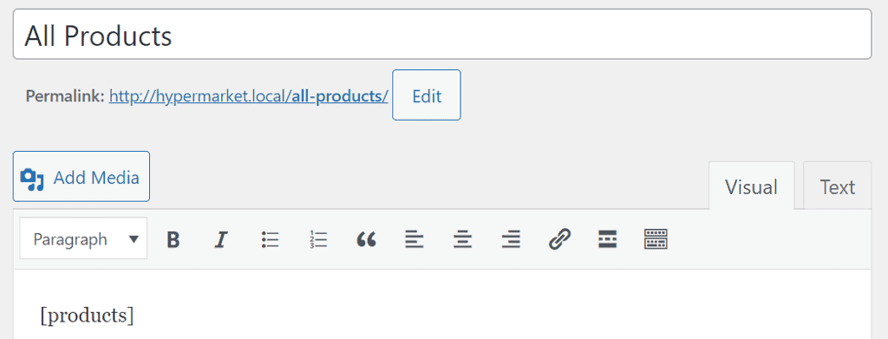
Task: Open the Paragraph format dropdown
Action: tap(84, 238)
